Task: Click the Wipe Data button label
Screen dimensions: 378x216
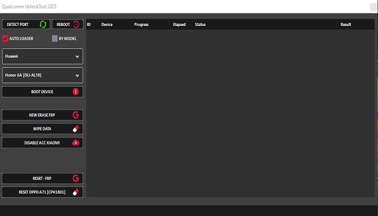Action: pyautogui.click(x=42, y=129)
